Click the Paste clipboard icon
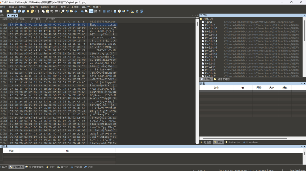This screenshot has width=306, height=171. pyautogui.click(x=47, y=11)
